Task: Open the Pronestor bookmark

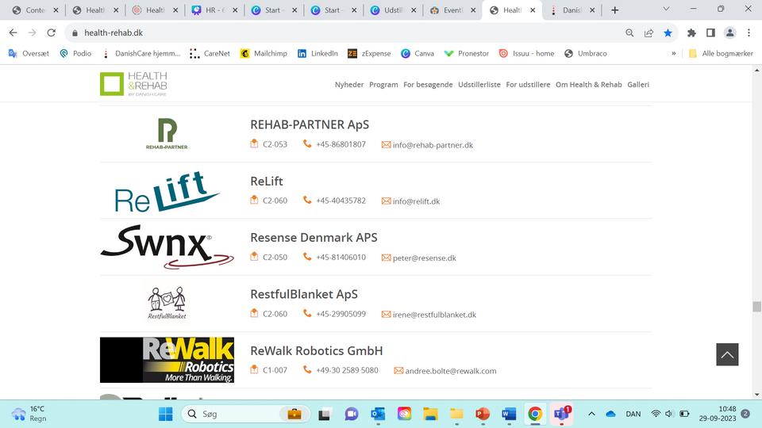Action: [467, 53]
